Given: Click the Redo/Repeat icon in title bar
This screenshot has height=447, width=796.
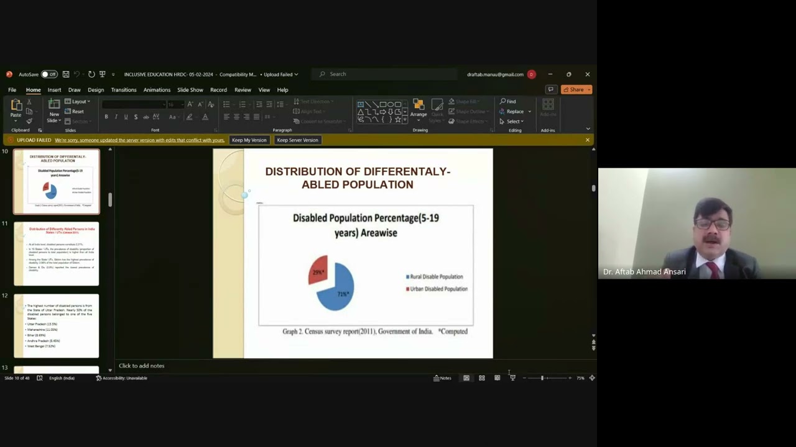Looking at the screenshot, I should coord(91,74).
